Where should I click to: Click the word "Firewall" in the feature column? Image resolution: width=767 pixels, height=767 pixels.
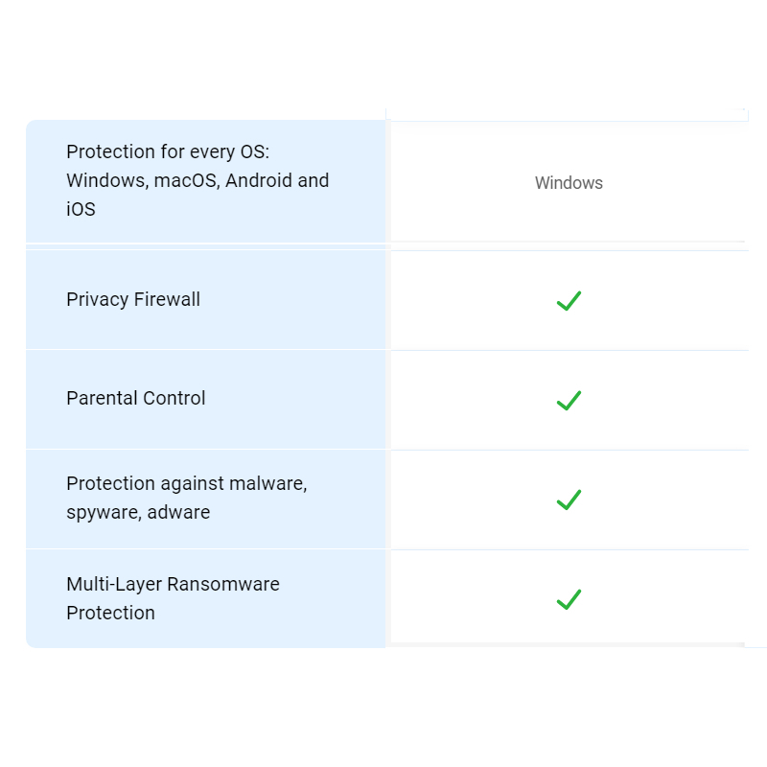(x=168, y=300)
